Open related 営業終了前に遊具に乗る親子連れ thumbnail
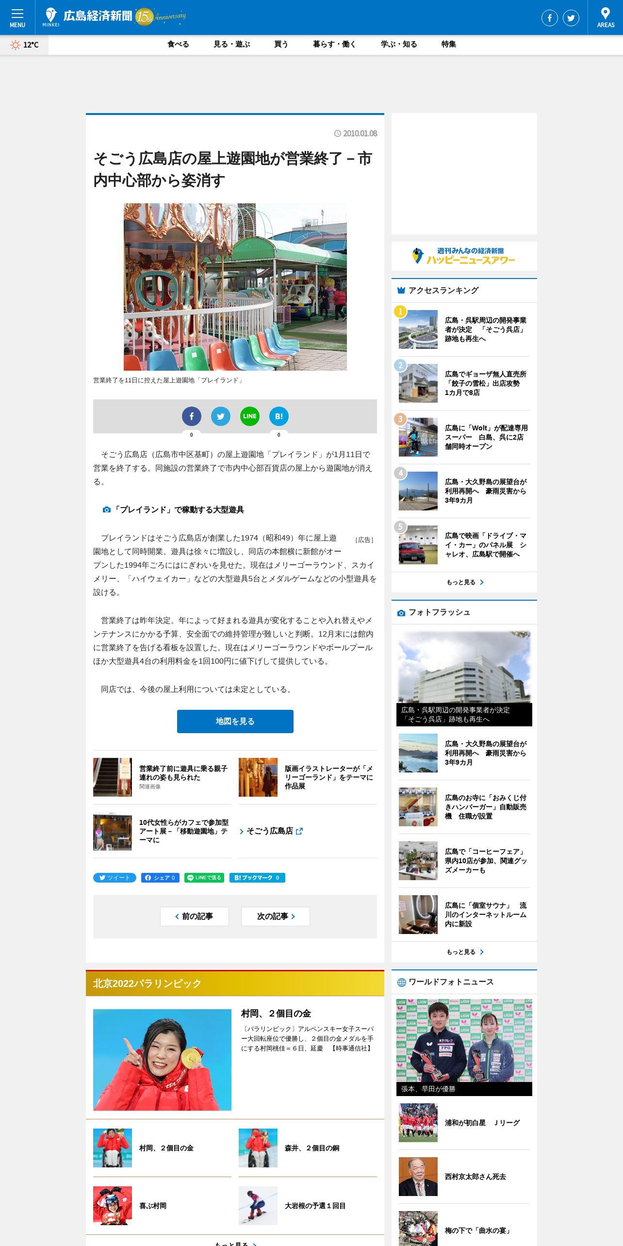This screenshot has height=1246, width=623. pos(113,777)
